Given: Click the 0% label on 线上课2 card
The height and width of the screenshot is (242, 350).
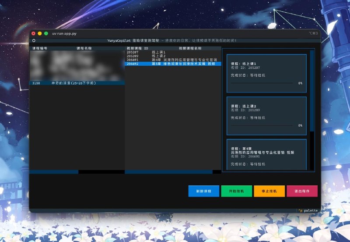Looking at the screenshot, I should coord(300,125).
